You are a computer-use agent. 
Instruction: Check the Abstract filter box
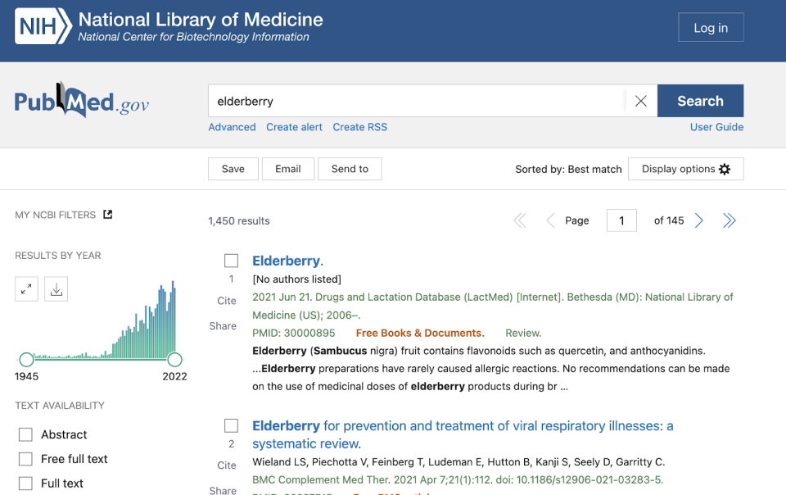click(26, 434)
